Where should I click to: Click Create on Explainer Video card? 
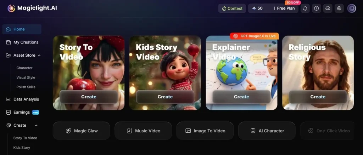(241, 97)
